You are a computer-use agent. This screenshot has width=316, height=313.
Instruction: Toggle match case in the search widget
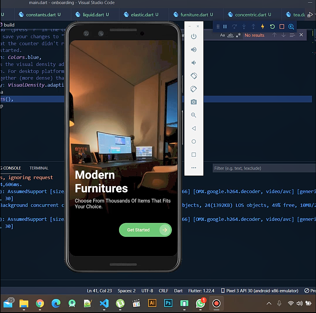coord(223,35)
